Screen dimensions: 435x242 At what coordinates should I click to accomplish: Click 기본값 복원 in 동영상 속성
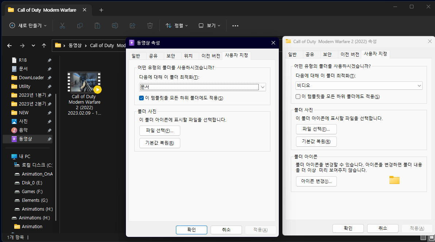pos(160,143)
